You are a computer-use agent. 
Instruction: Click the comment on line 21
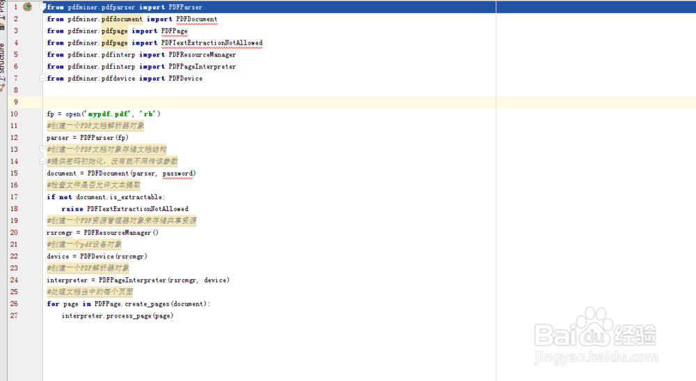[x=84, y=244]
